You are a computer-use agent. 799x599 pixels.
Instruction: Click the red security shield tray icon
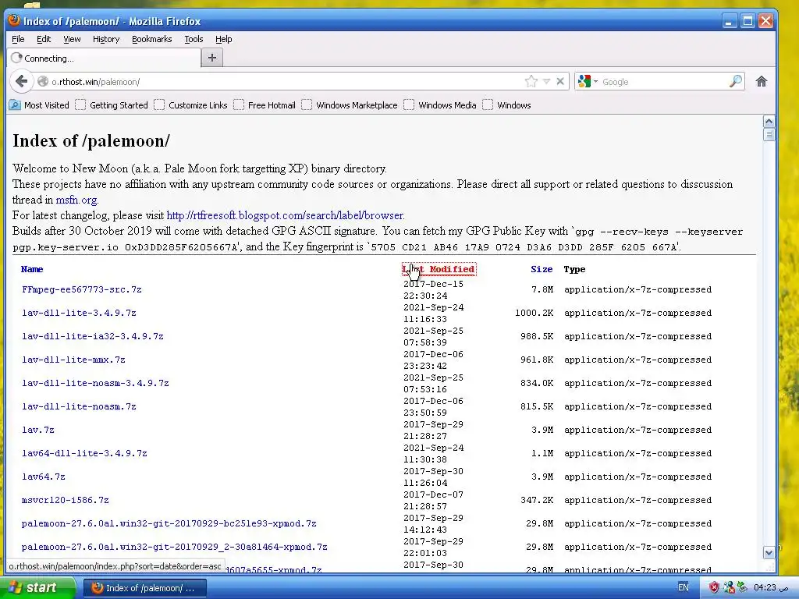[x=714, y=588]
